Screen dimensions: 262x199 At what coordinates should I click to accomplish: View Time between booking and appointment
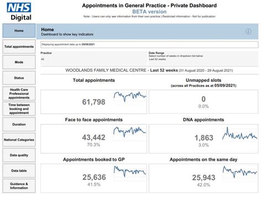click(19, 109)
